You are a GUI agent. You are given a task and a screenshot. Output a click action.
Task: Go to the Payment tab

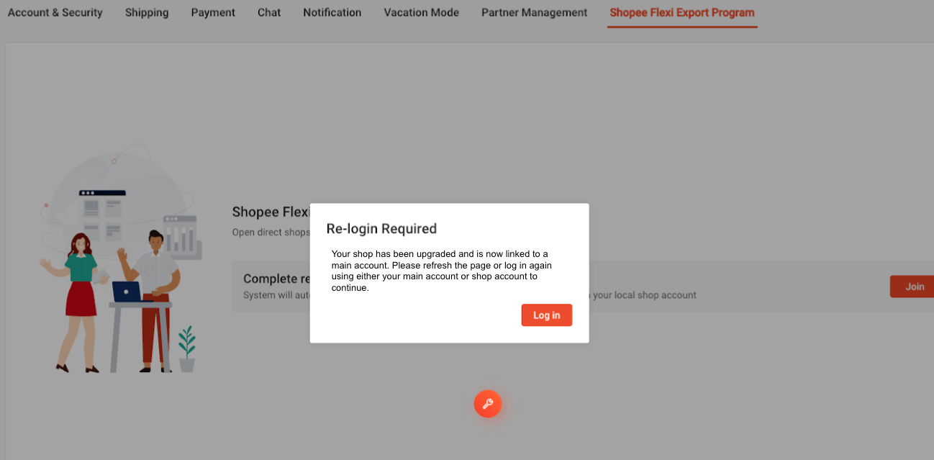click(213, 13)
